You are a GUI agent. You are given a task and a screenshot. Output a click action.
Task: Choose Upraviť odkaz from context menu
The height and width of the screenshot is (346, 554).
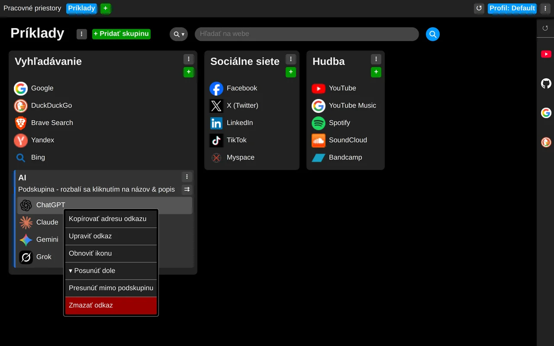[x=111, y=236]
